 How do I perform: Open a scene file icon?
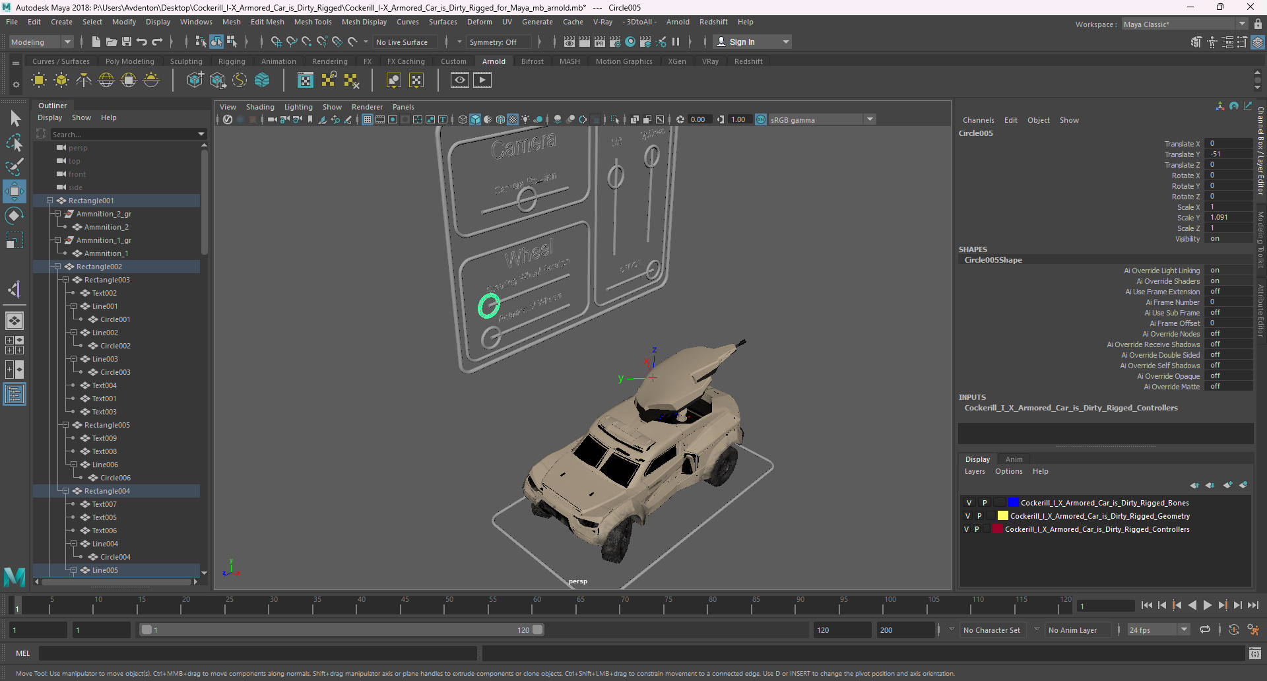point(112,42)
